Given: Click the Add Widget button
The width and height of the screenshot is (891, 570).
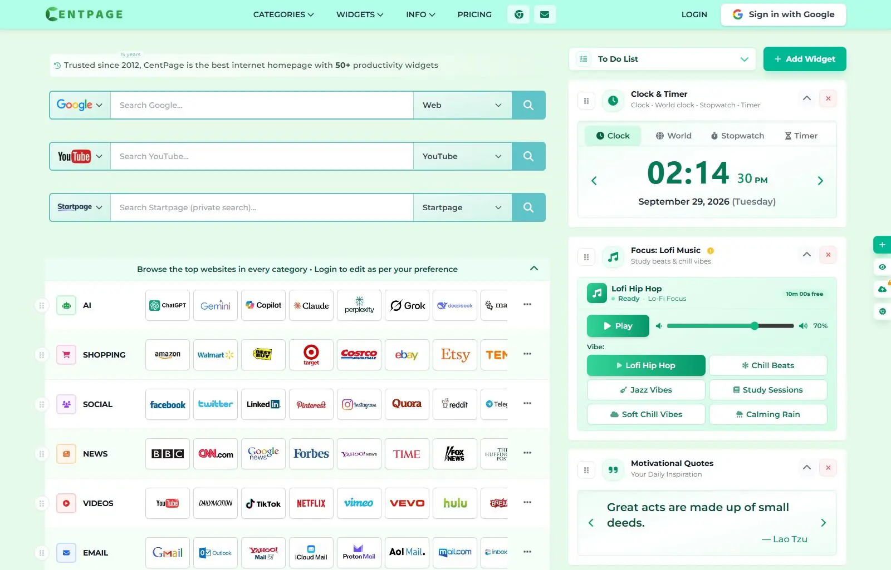Looking at the screenshot, I should click(804, 59).
